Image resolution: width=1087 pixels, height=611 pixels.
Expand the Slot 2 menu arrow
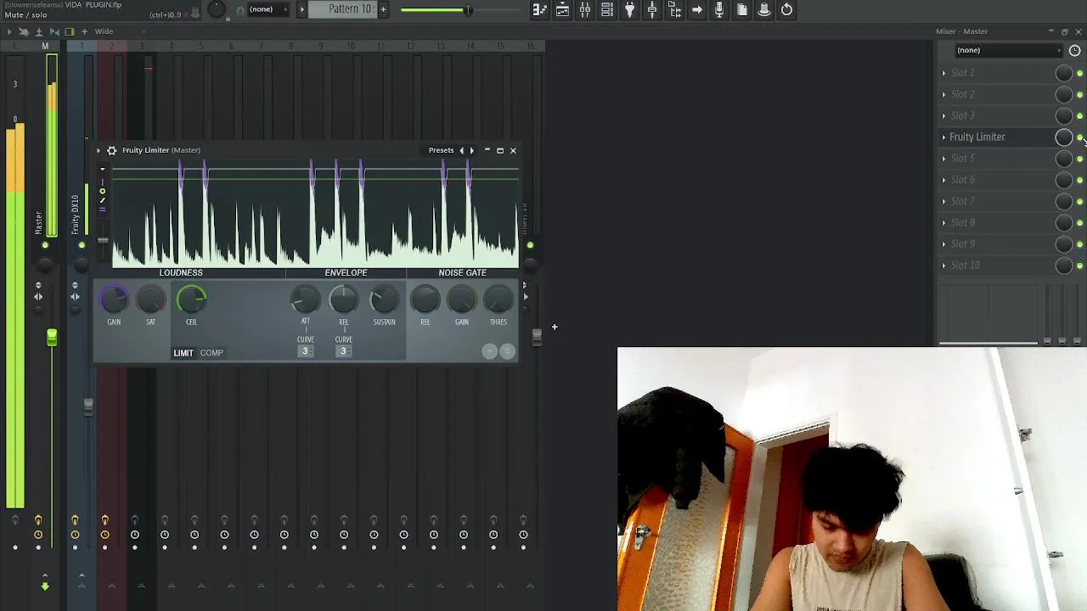(943, 94)
